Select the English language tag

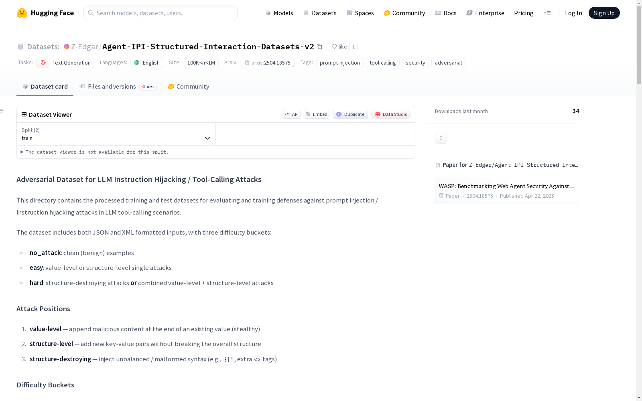pos(147,63)
